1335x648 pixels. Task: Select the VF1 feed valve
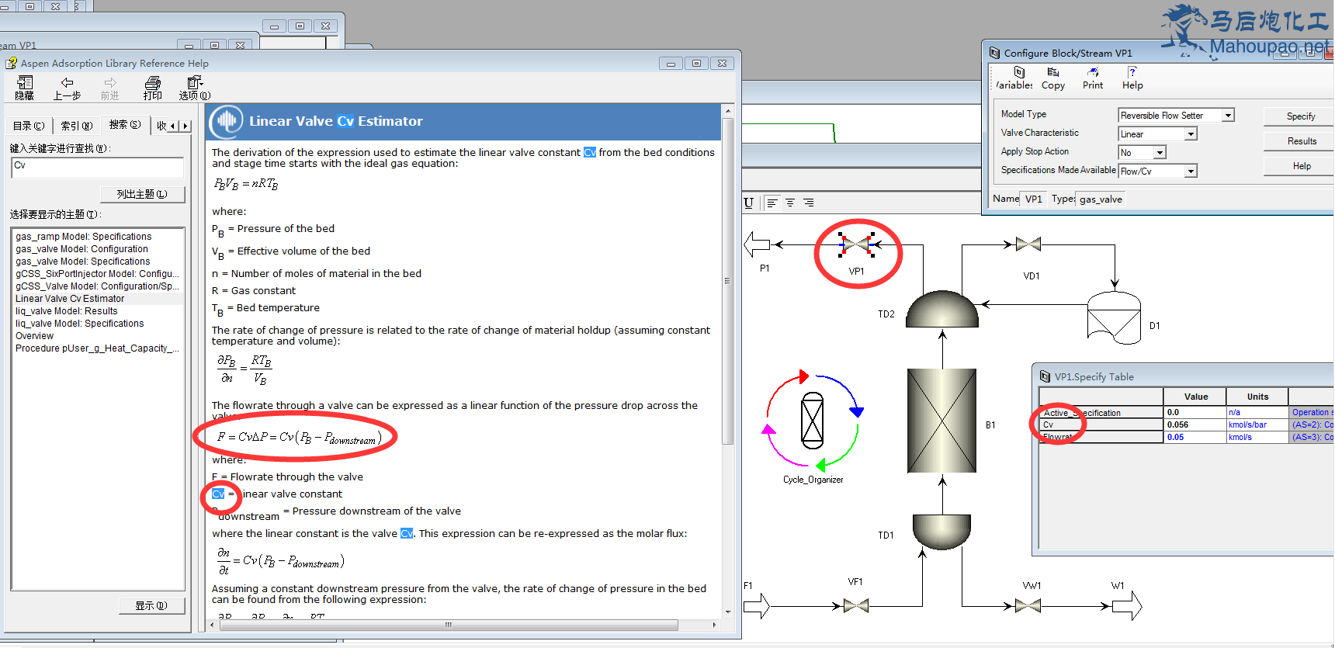(x=855, y=605)
